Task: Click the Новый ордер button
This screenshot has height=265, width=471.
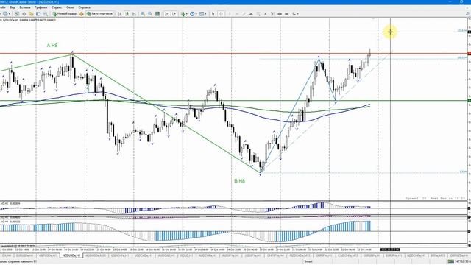Action: pyautogui.click(x=64, y=14)
